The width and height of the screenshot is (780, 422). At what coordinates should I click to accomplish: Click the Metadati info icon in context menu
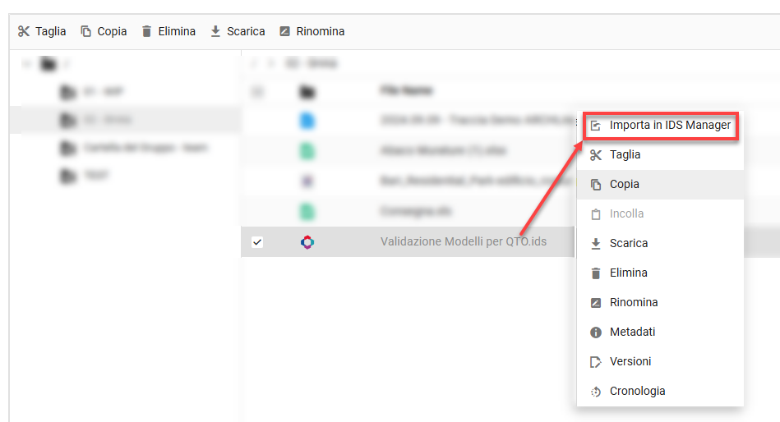tap(596, 333)
